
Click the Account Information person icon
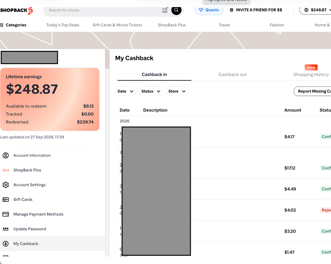(6, 155)
